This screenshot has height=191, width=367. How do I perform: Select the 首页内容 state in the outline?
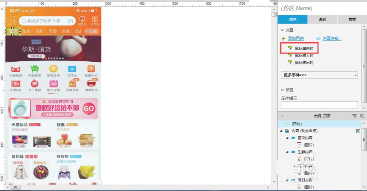305,138
